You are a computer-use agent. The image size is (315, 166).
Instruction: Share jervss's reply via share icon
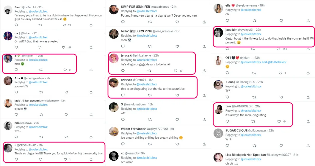point(204,71)
